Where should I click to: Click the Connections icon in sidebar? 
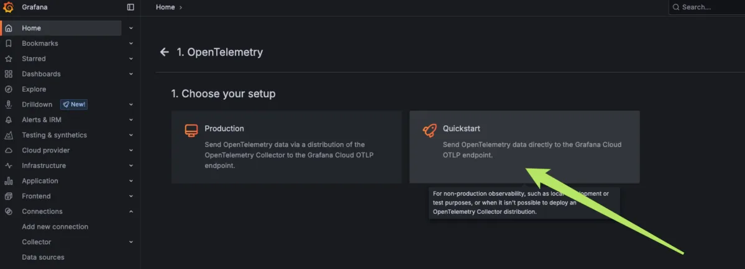point(9,211)
